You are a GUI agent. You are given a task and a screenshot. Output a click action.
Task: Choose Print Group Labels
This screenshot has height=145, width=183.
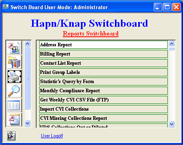click(103, 72)
